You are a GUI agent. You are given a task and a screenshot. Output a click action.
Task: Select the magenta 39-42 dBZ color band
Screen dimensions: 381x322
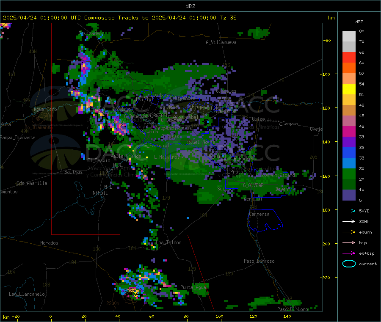click(349, 131)
